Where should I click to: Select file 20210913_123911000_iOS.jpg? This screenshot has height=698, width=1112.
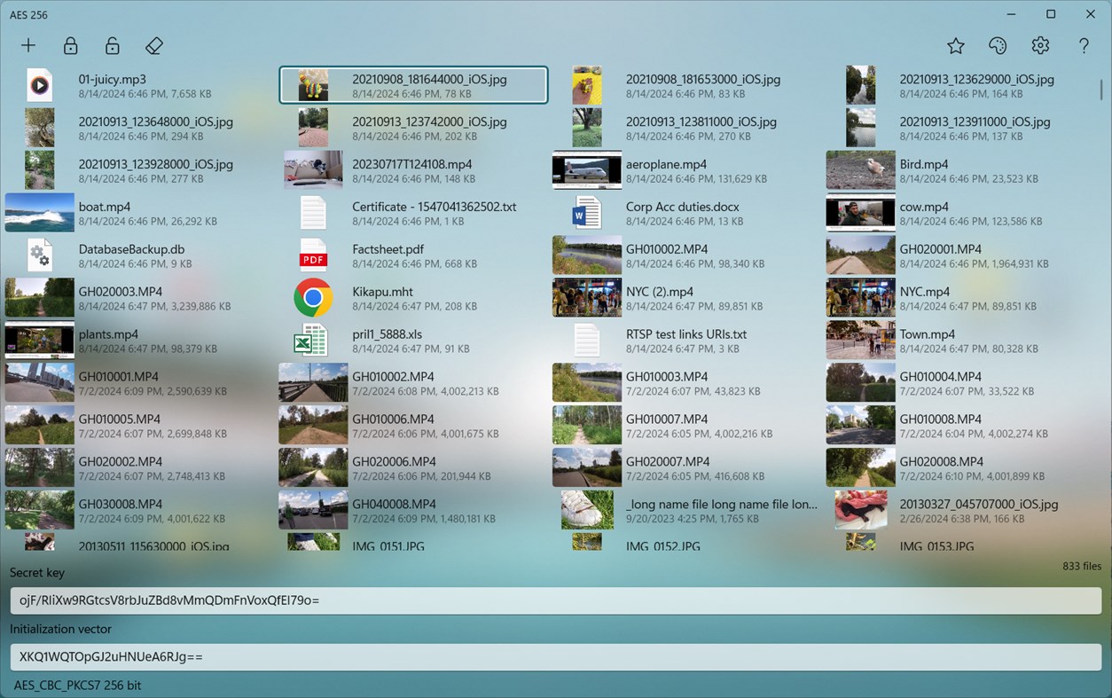coord(960,128)
